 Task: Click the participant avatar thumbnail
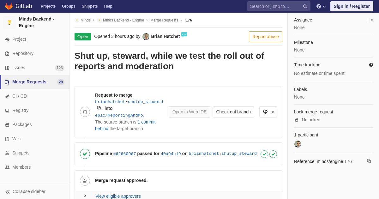[298, 144]
